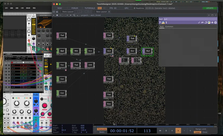
Task: Select the Exe node
Action: (x=108, y=104)
